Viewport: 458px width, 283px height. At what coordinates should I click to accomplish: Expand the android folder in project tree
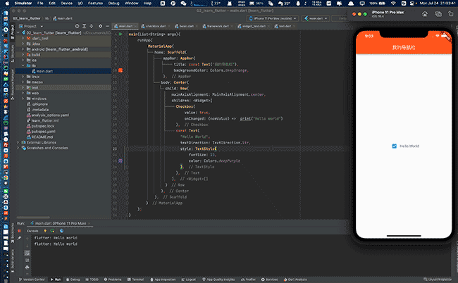pyautogui.click(x=23, y=49)
